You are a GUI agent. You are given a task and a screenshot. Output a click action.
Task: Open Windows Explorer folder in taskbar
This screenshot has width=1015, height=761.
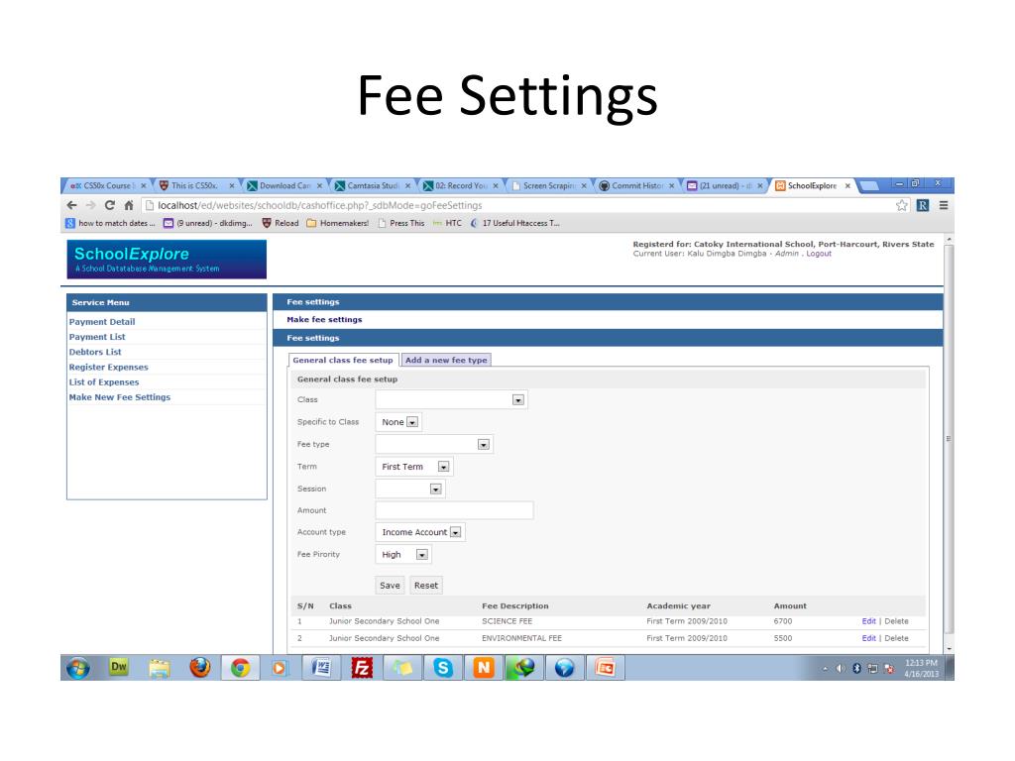160,667
